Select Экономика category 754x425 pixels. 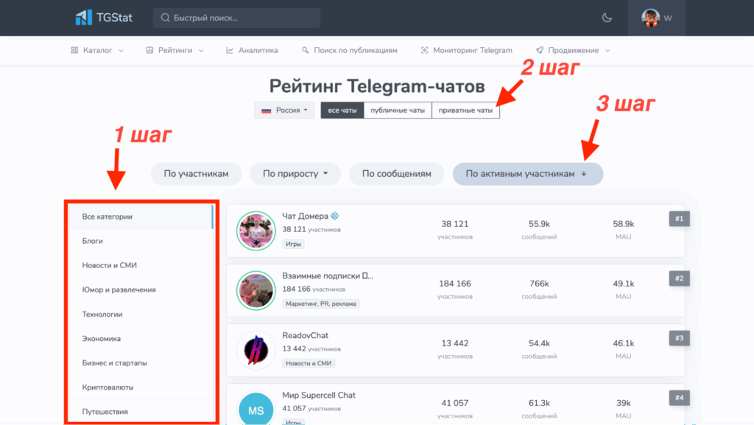141,339
